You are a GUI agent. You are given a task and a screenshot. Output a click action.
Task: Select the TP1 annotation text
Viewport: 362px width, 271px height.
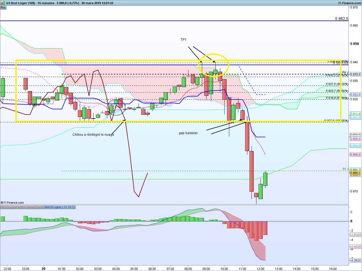tap(183, 40)
